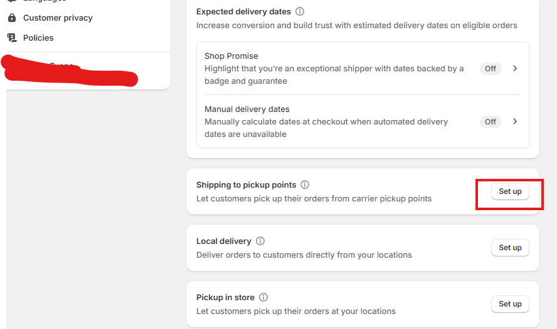
Task: Click the Pickup in store heading text
Action: click(225, 298)
